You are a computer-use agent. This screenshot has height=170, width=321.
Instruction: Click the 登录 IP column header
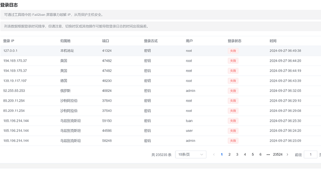click(x=9, y=41)
